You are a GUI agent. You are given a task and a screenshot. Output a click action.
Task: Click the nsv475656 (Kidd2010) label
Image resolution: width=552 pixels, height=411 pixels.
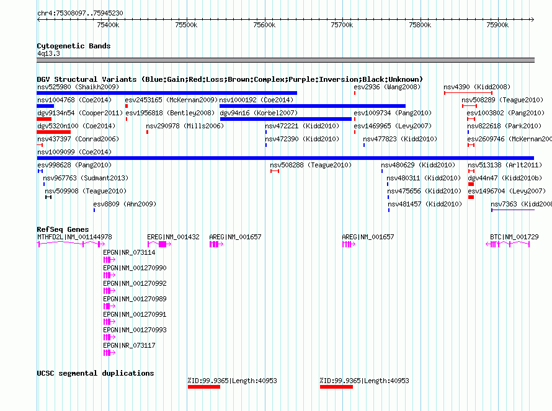pos(424,191)
